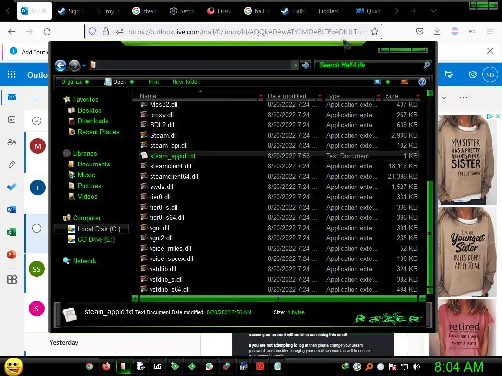Select the voice_speex.dll file
Image resolution: width=502 pixels, height=376 pixels.
pyautogui.click(x=278, y=258)
